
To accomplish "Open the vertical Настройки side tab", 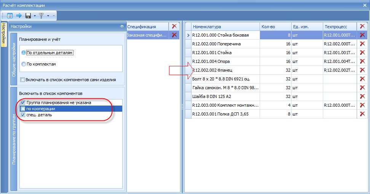I will 4,35.
